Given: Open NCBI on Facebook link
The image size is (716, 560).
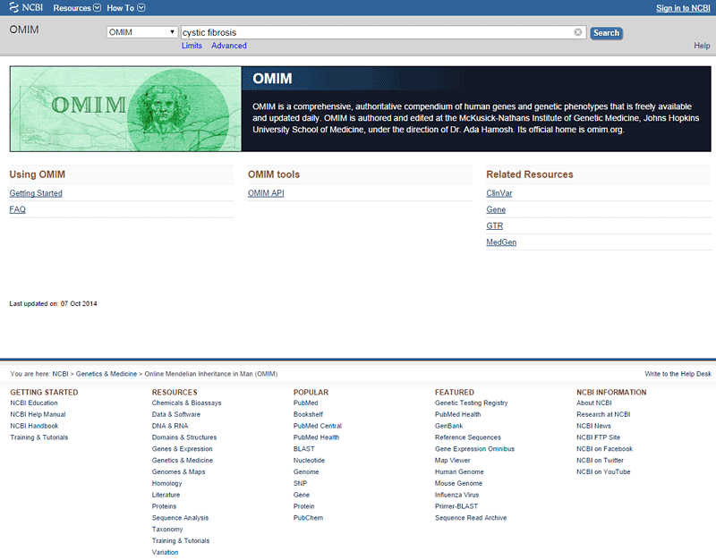Looking at the screenshot, I should click(605, 449).
